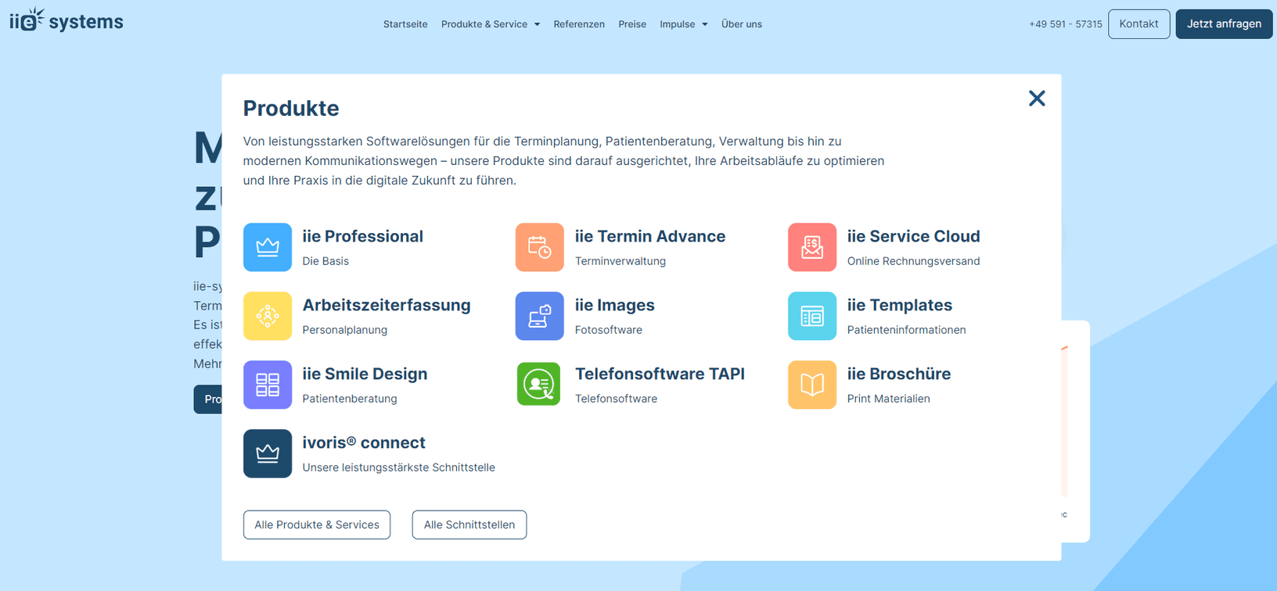Select the iie Service Cloud invoice icon
This screenshot has width=1277, height=591.
point(811,247)
